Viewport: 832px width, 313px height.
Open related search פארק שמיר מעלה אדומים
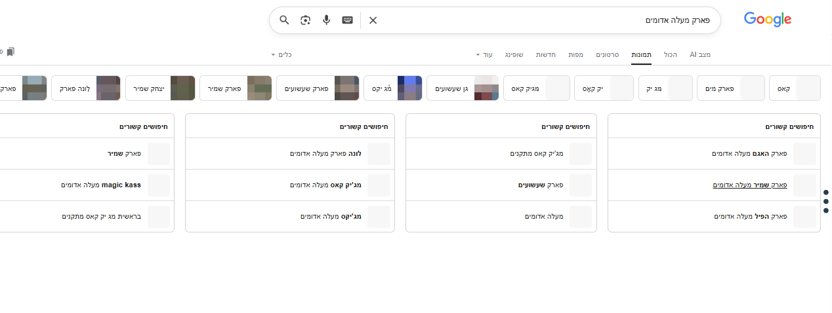pyautogui.click(x=750, y=185)
